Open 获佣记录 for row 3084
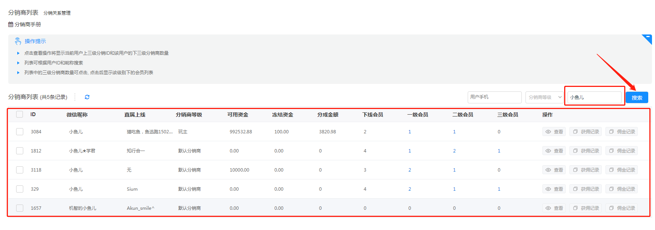 coord(586,131)
